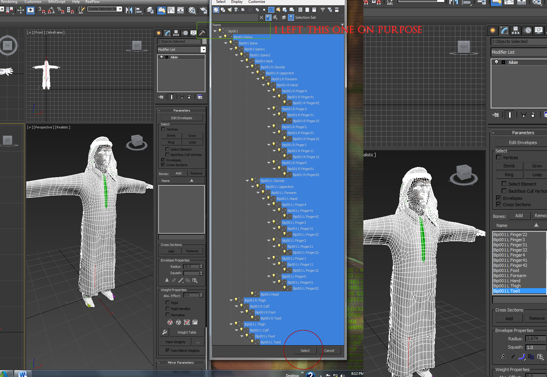
Task: Open the Display menu in the bone dialog
Action: pyautogui.click(x=237, y=2)
